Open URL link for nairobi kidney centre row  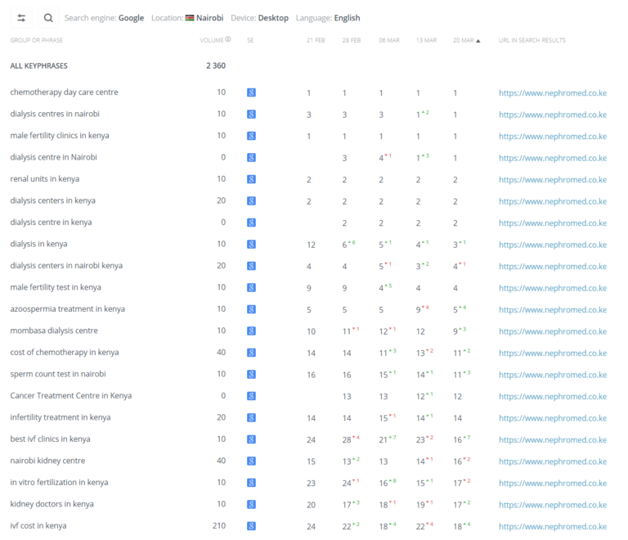tap(552, 461)
